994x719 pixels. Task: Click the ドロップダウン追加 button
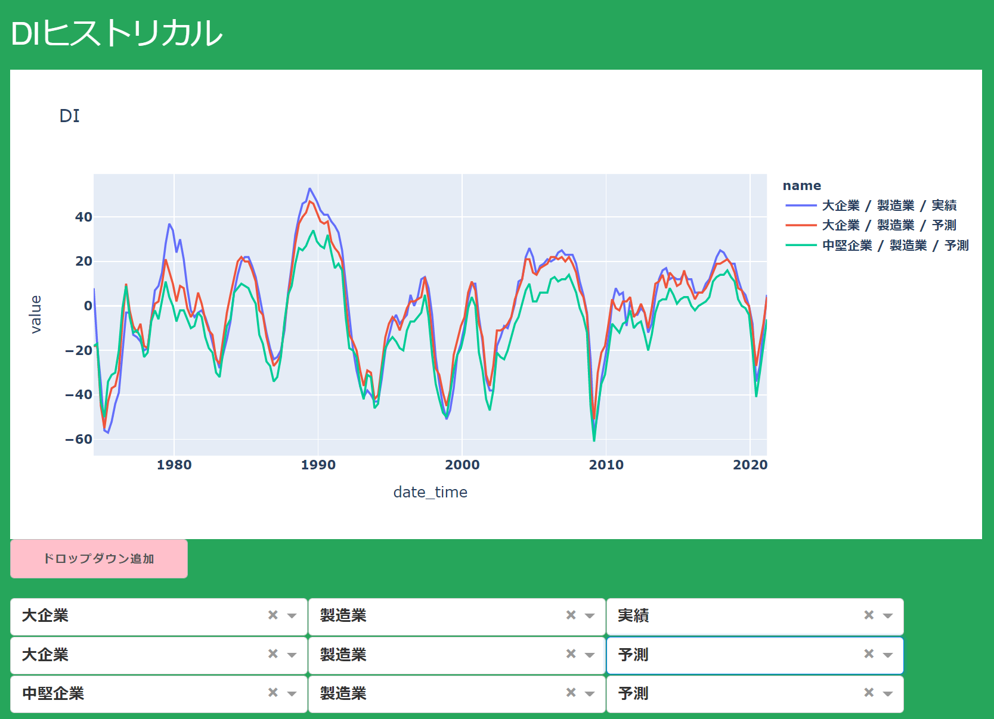point(99,559)
